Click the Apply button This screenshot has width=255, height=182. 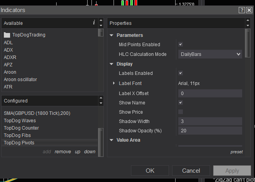coord(232,171)
